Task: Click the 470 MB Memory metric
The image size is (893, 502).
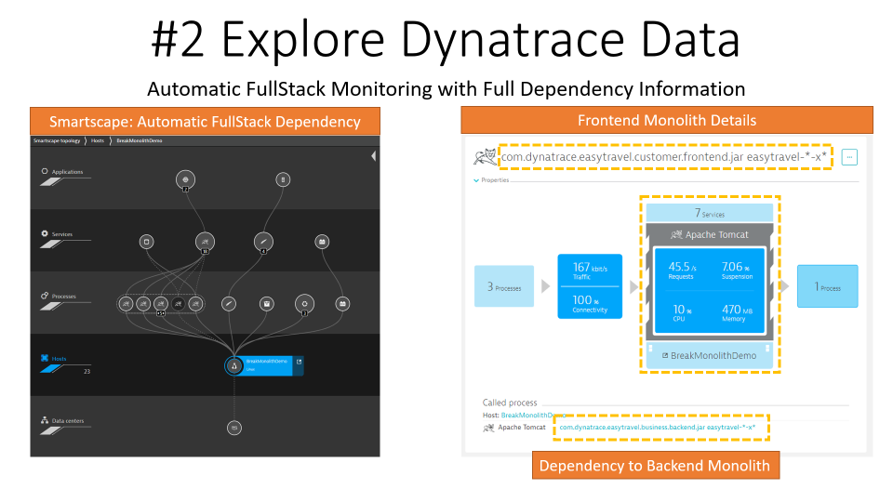Action: click(x=737, y=312)
